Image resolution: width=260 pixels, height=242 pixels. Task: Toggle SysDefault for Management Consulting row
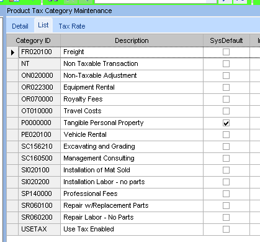[x=226, y=158]
